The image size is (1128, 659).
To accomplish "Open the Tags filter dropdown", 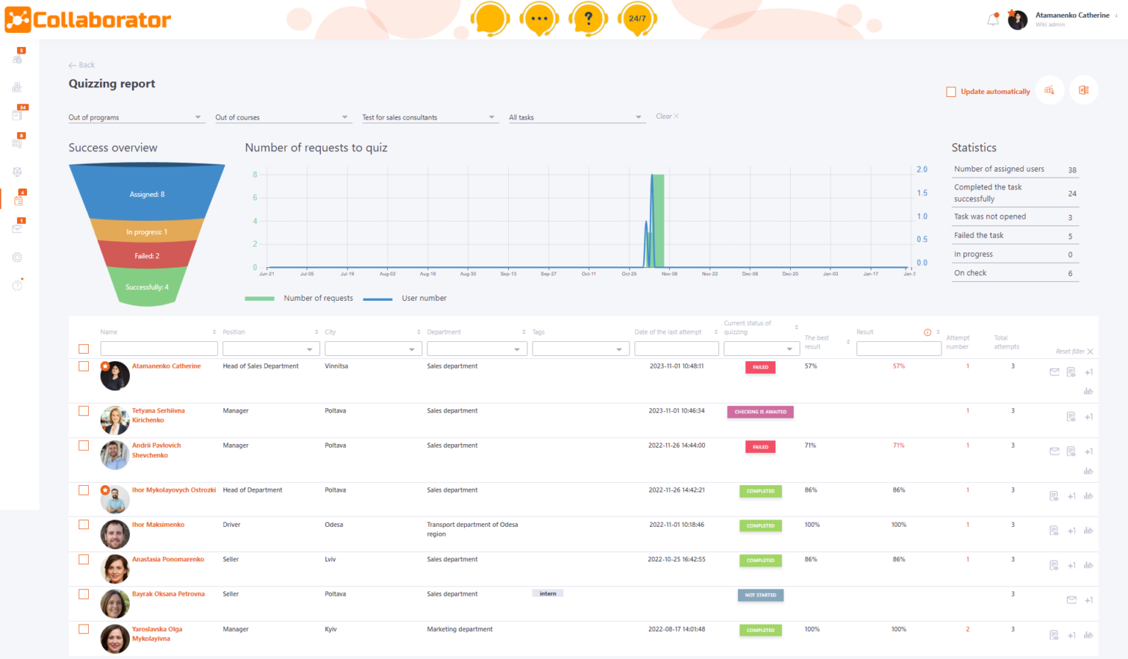I will click(x=580, y=349).
